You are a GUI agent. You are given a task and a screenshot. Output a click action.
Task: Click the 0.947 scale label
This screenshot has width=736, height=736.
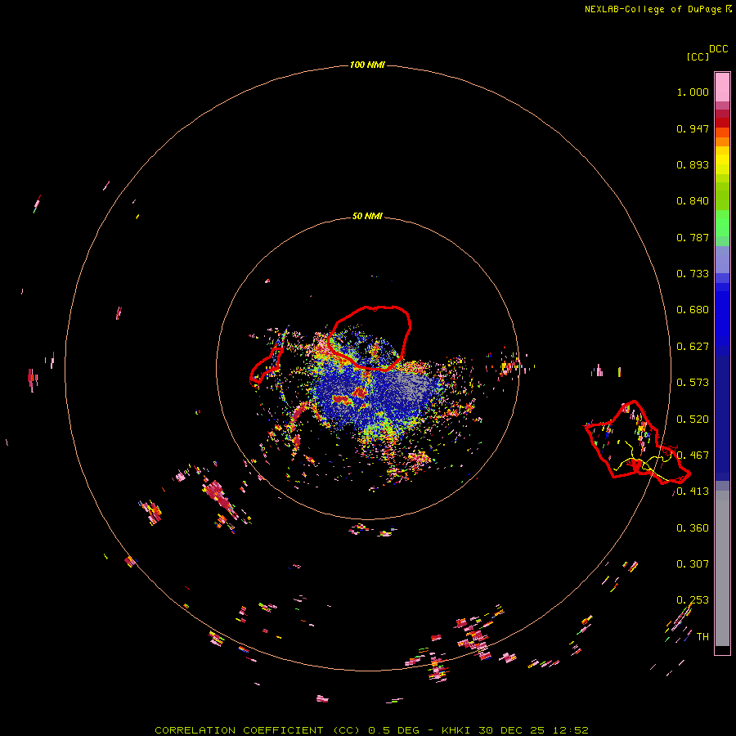pos(693,128)
